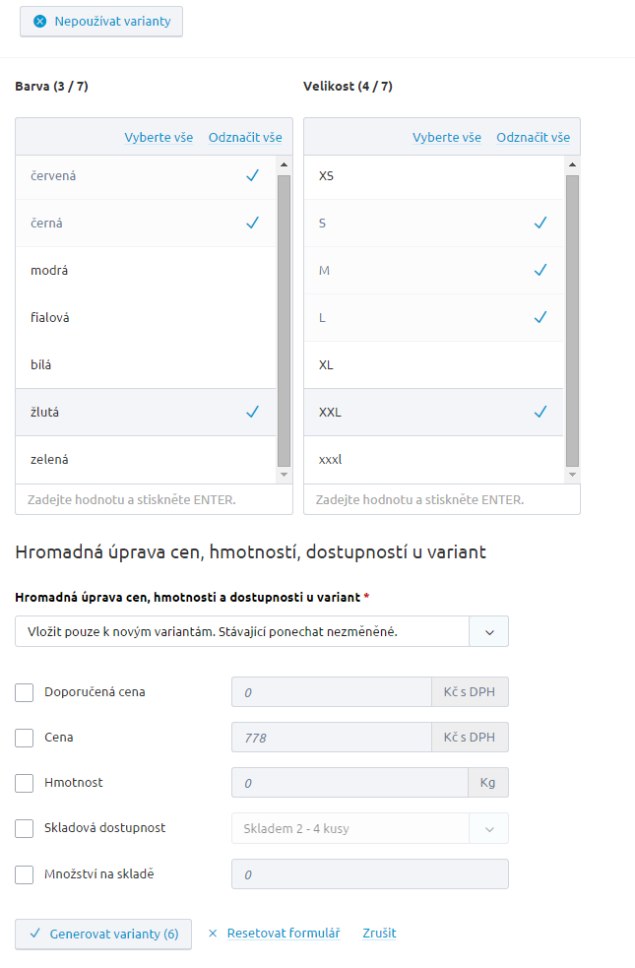Focus the Barva new value input field

pyautogui.click(x=154, y=499)
